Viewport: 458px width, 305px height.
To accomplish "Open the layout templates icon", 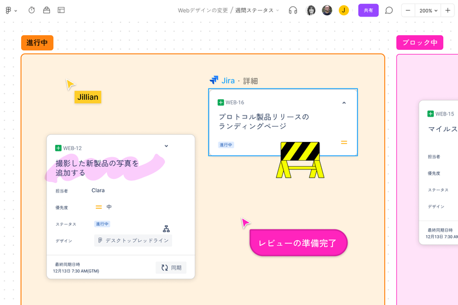I will click(61, 10).
